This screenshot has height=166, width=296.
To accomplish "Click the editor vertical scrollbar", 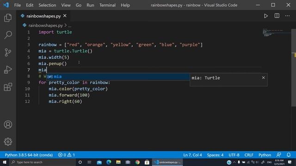I will 294,68.
